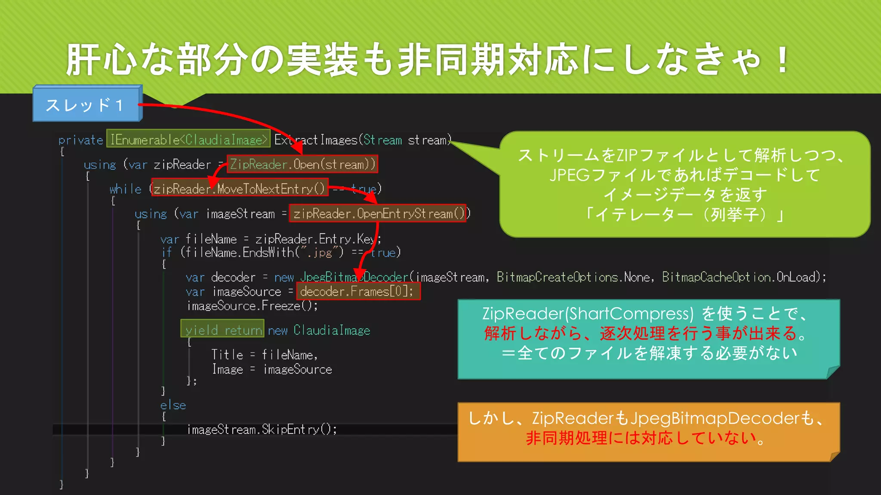
Task: Click the var fileName declaration
Action: pyautogui.click(x=199, y=239)
